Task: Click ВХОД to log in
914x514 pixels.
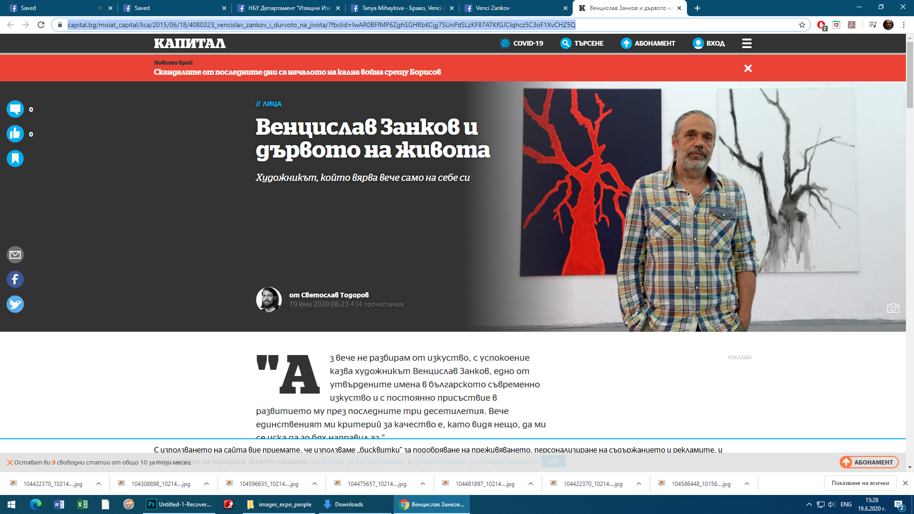Action: (709, 43)
